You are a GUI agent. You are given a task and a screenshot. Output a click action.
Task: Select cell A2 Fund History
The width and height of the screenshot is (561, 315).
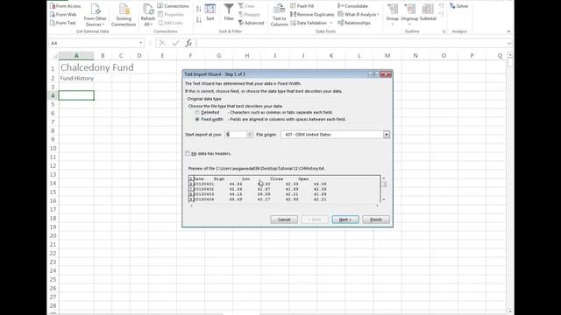click(76, 78)
